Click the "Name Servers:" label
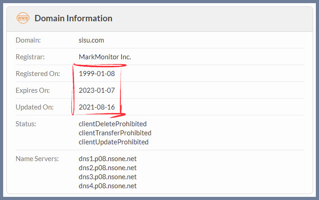The height and width of the screenshot is (200, 319). point(37,159)
